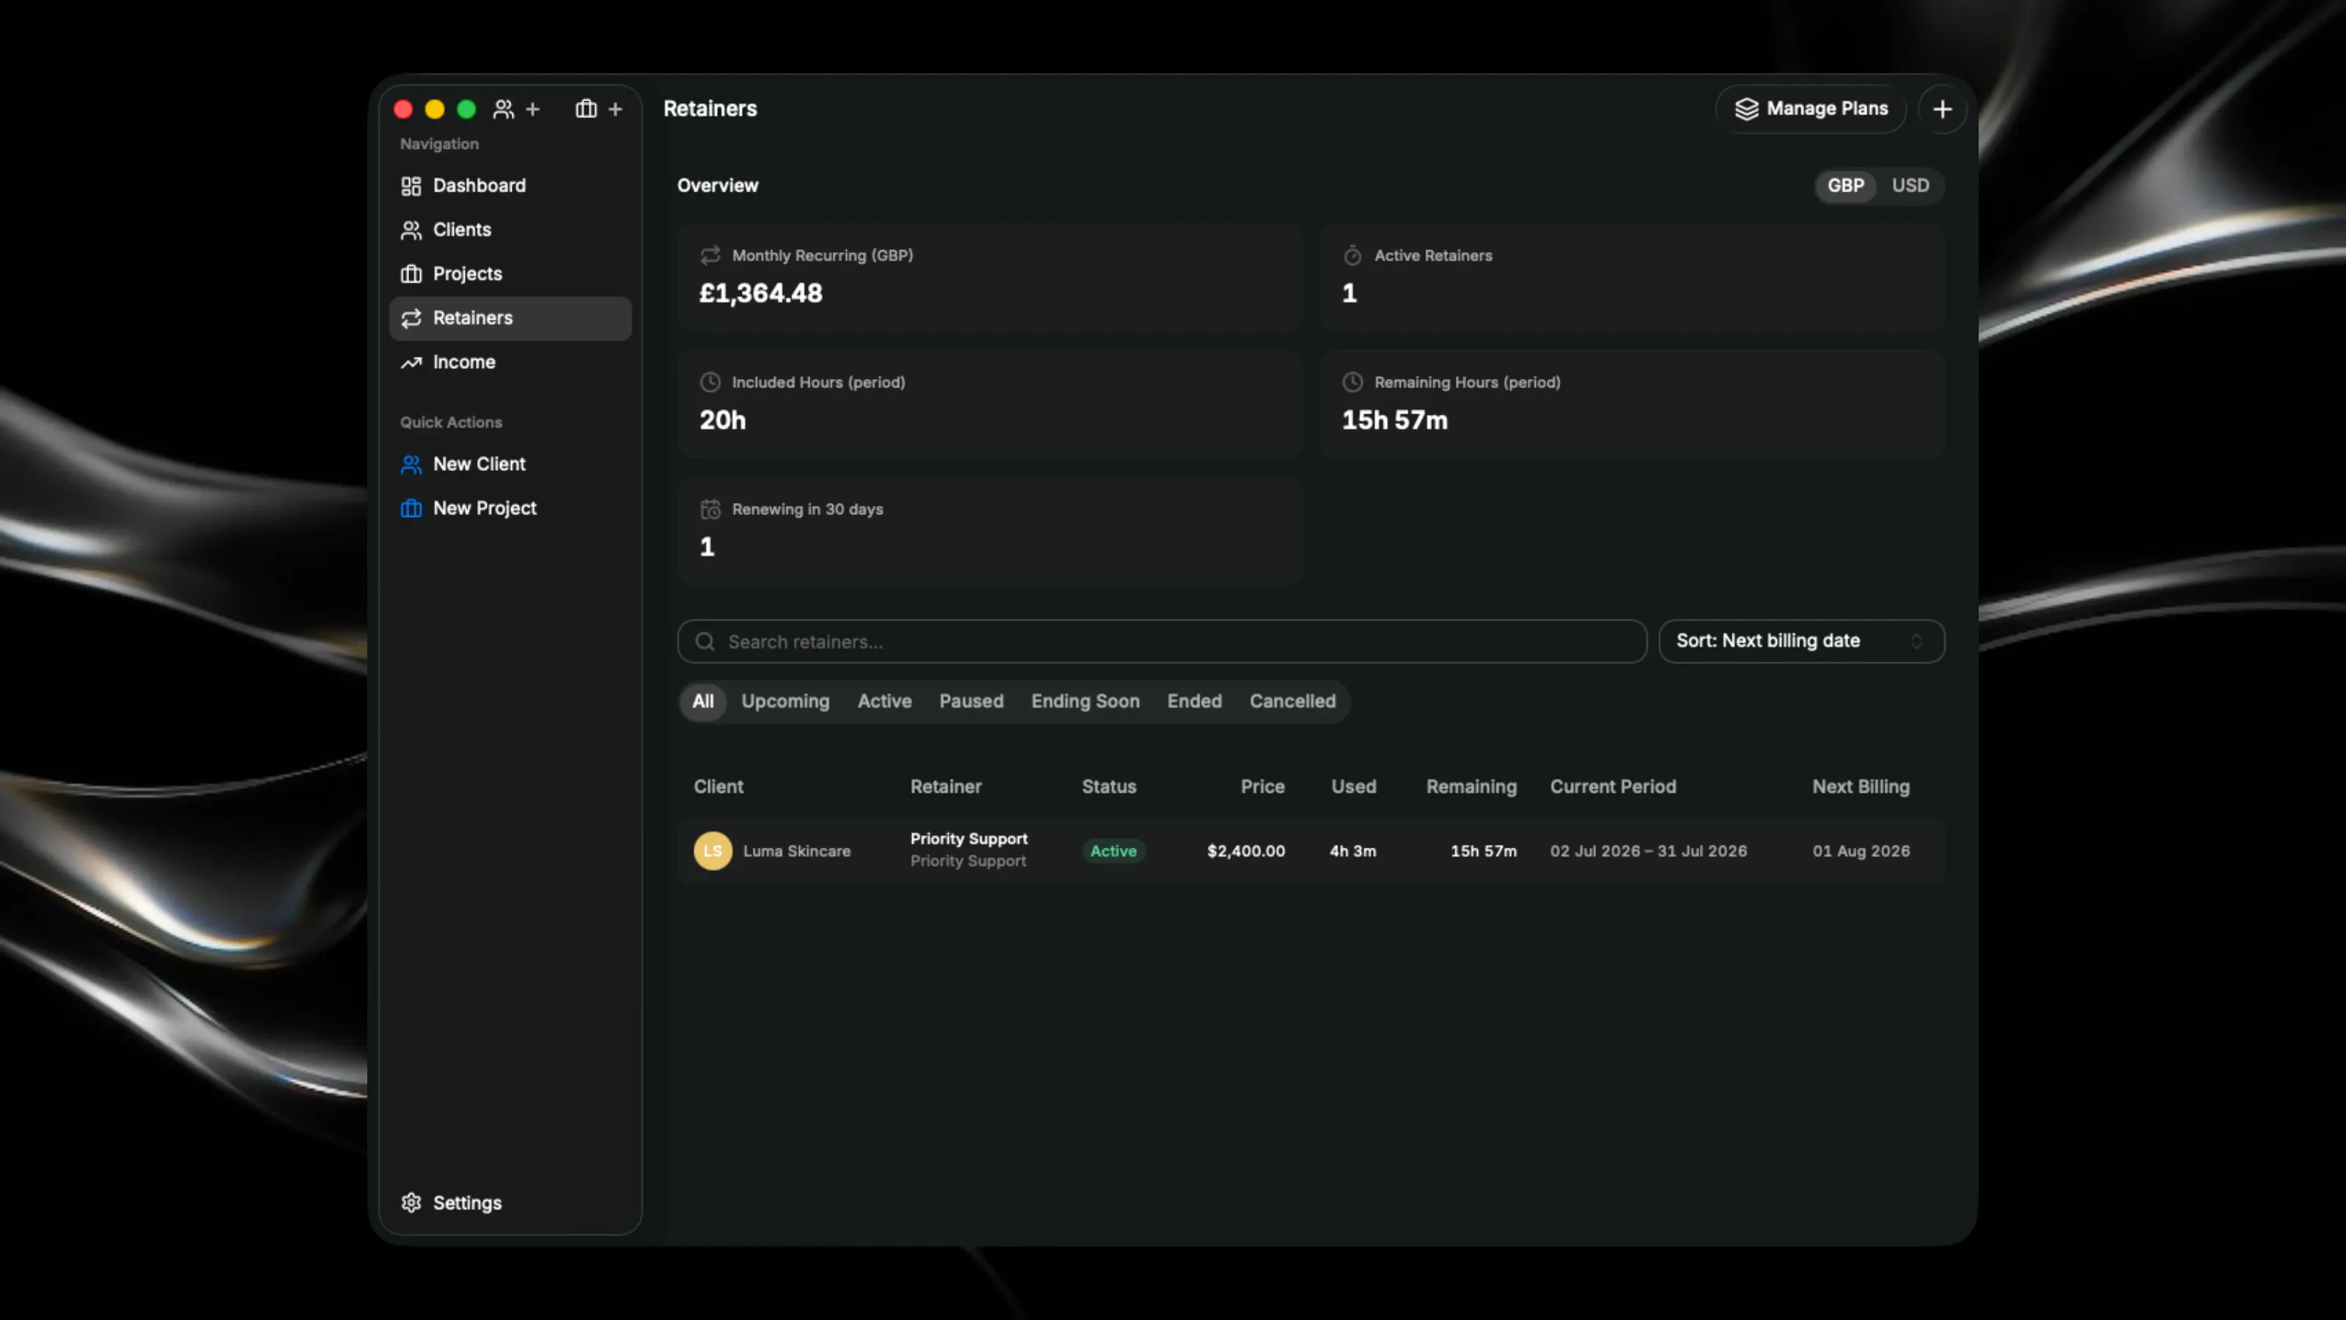This screenshot has width=2346, height=1320.
Task: Open Projects from the navigation
Action: tap(510, 274)
